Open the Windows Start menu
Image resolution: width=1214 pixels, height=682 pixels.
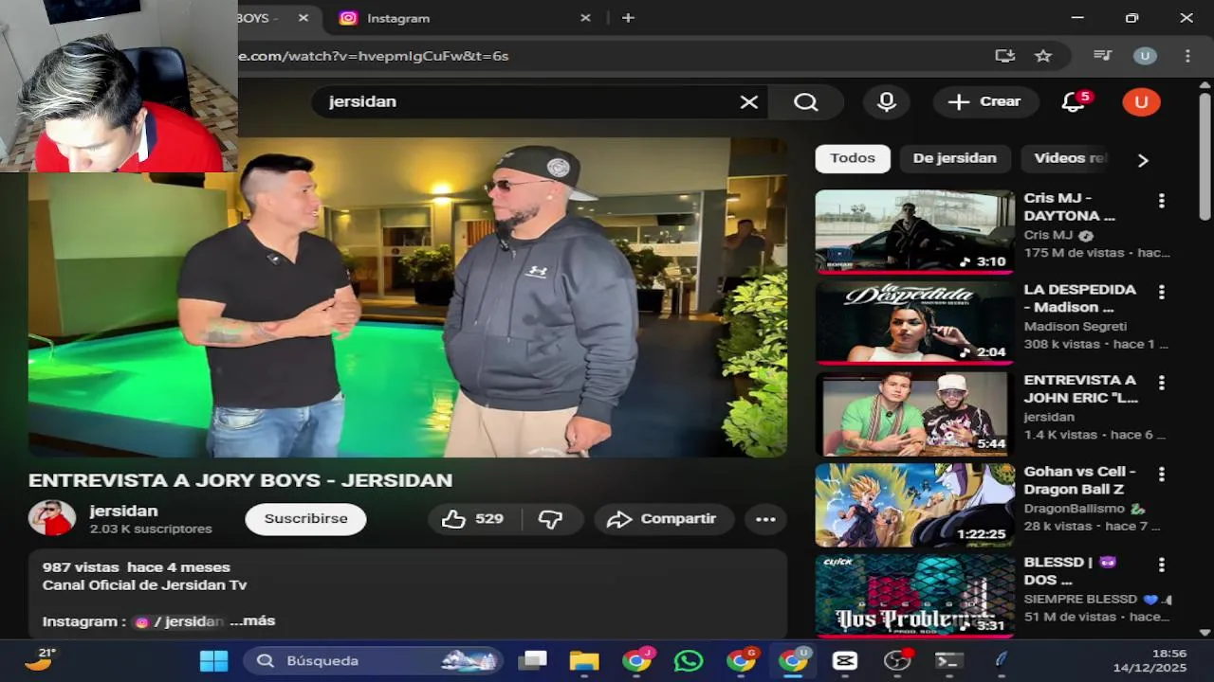point(213,660)
